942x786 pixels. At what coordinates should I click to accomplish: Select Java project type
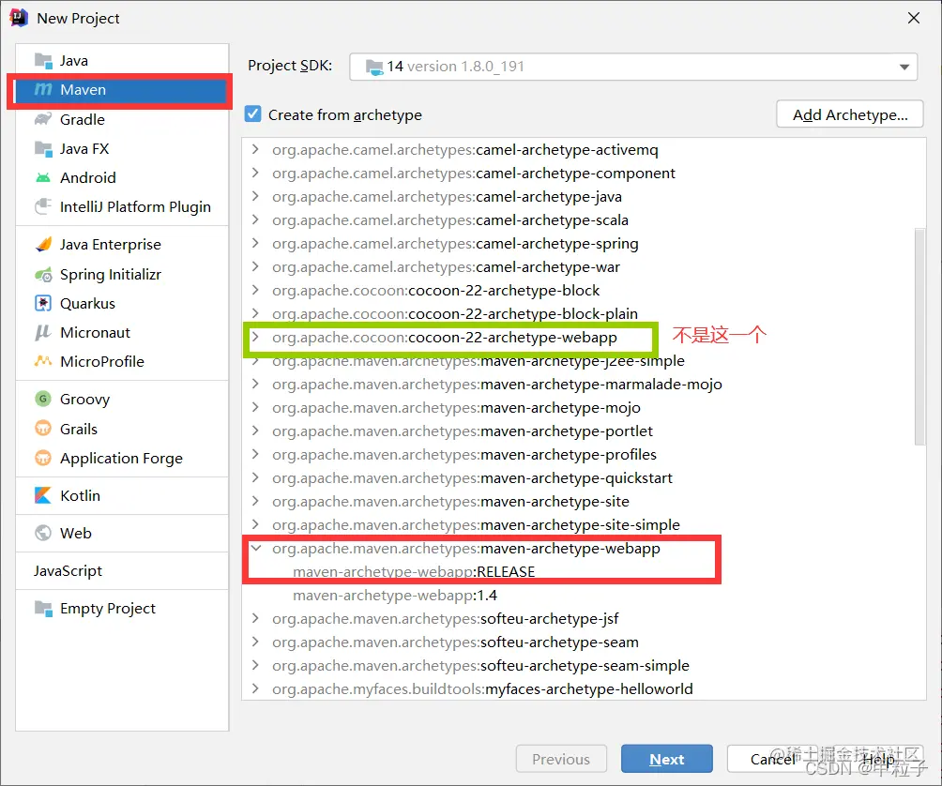(x=122, y=61)
